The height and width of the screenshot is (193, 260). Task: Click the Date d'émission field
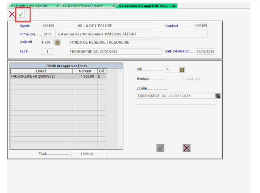[205, 52]
